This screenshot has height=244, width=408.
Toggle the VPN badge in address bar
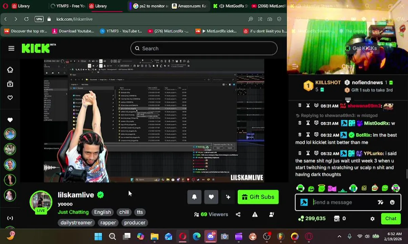coord(39,19)
